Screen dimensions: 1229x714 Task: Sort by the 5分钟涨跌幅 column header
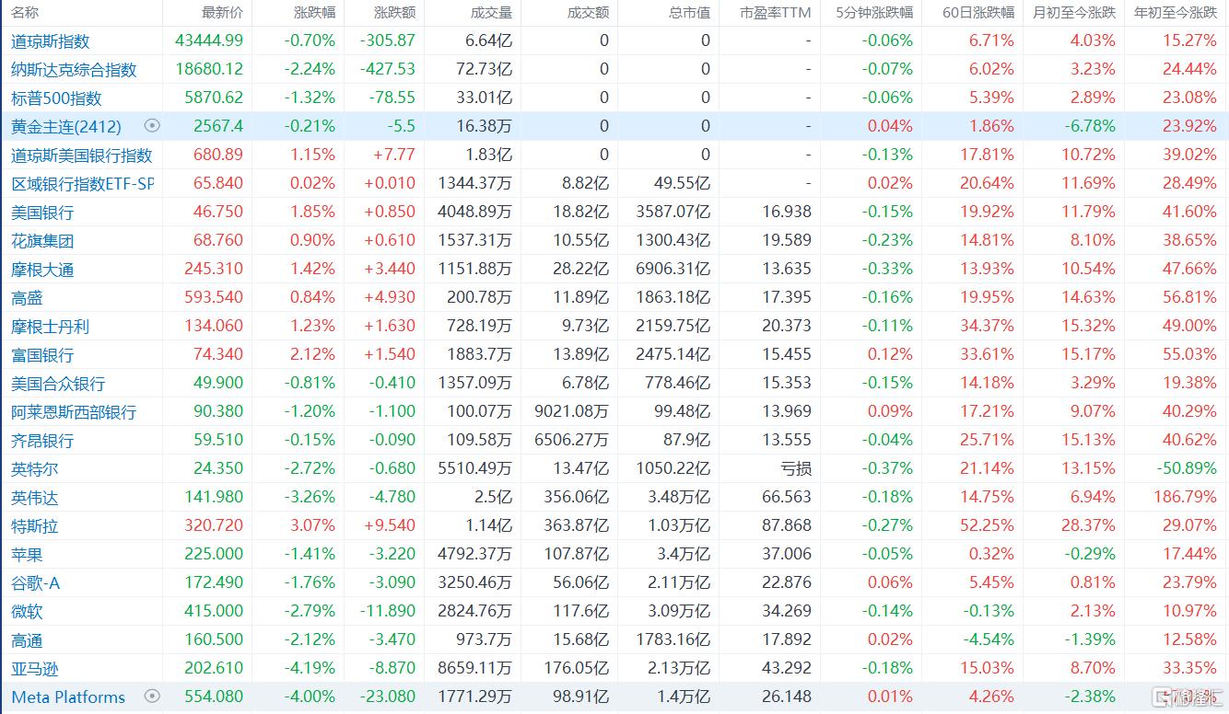pos(874,12)
